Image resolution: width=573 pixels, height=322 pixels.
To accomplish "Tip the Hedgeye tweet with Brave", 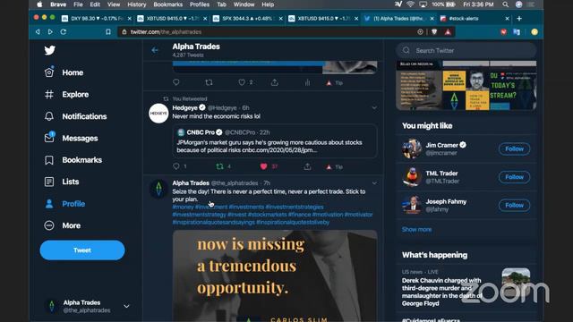I will pyautogui.click(x=334, y=167).
